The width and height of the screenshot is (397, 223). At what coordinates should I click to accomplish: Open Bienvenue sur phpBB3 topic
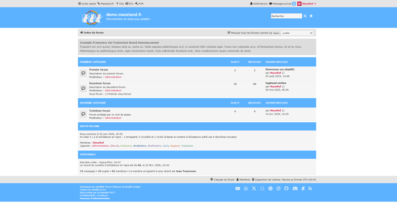(280, 70)
